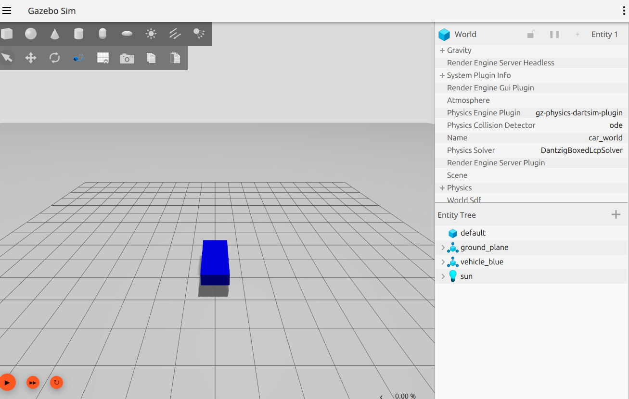Reset the simulation button

point(56,383)
